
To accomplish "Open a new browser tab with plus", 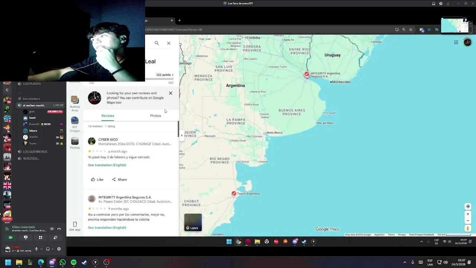I will point(179,20).
